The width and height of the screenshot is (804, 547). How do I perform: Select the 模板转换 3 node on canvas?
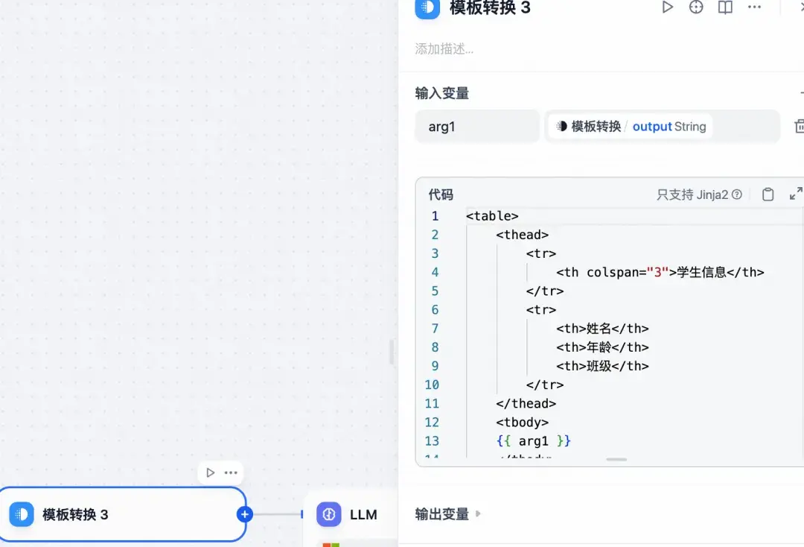(123, 514)
